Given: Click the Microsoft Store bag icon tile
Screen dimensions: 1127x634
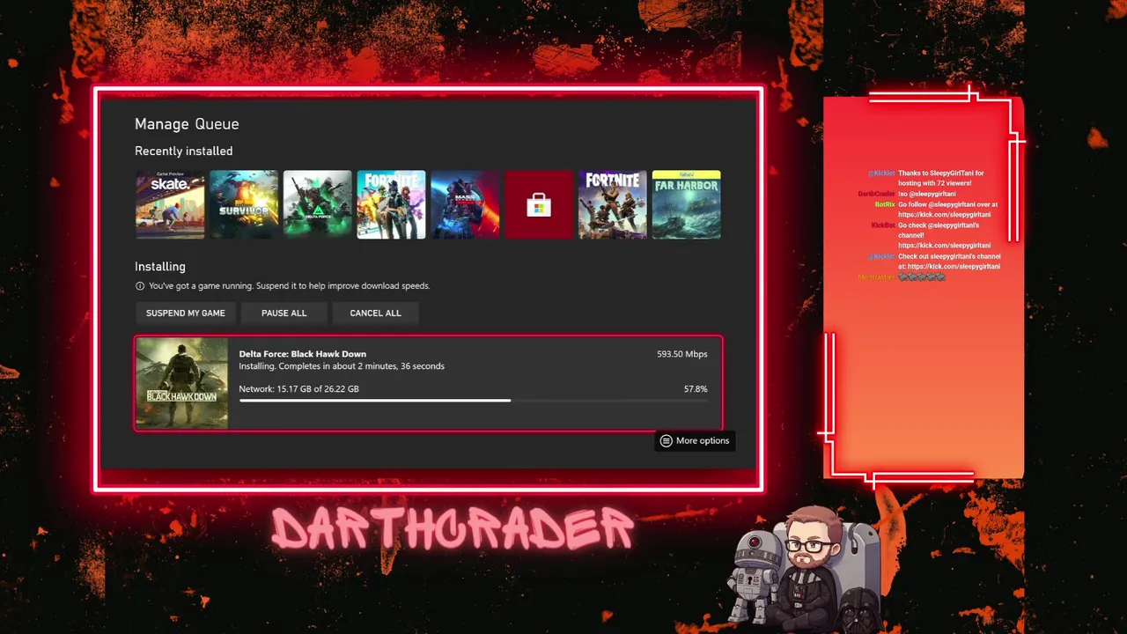Looking at the screenshot, I should coord(539,204).
